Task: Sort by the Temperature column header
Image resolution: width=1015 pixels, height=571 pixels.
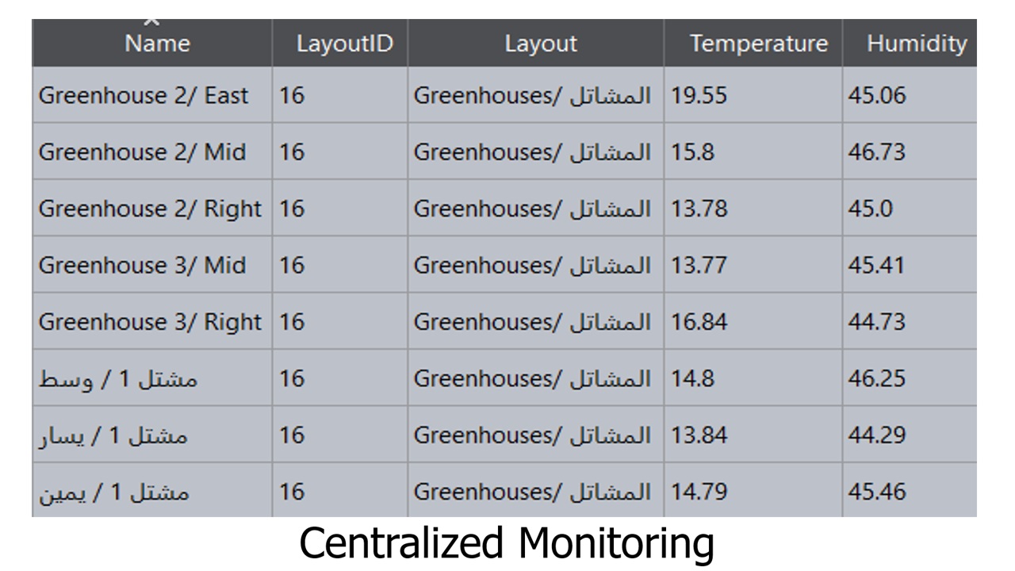Action: click(x=758, y=44)
